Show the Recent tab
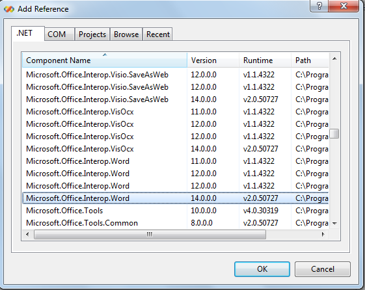Screen dimensions: 365x290 (x=158, y=34)
